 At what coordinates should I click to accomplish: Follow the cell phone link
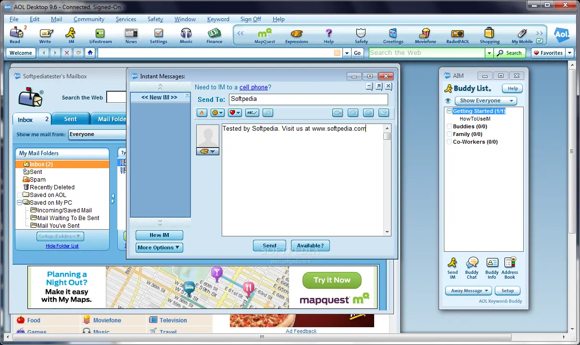point(253,87)
